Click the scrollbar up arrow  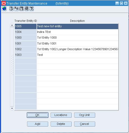pyautogui.click(x=12, y=25)
